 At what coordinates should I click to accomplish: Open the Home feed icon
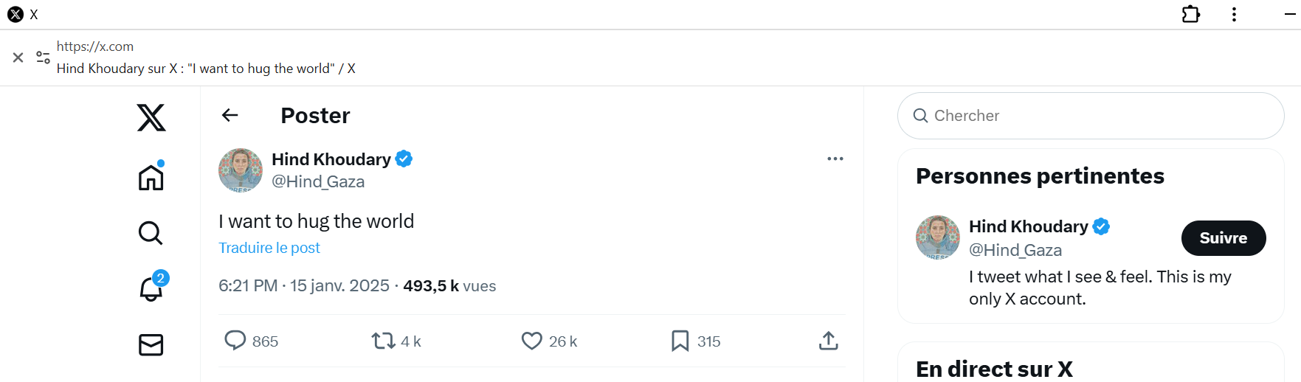point(151,177)
